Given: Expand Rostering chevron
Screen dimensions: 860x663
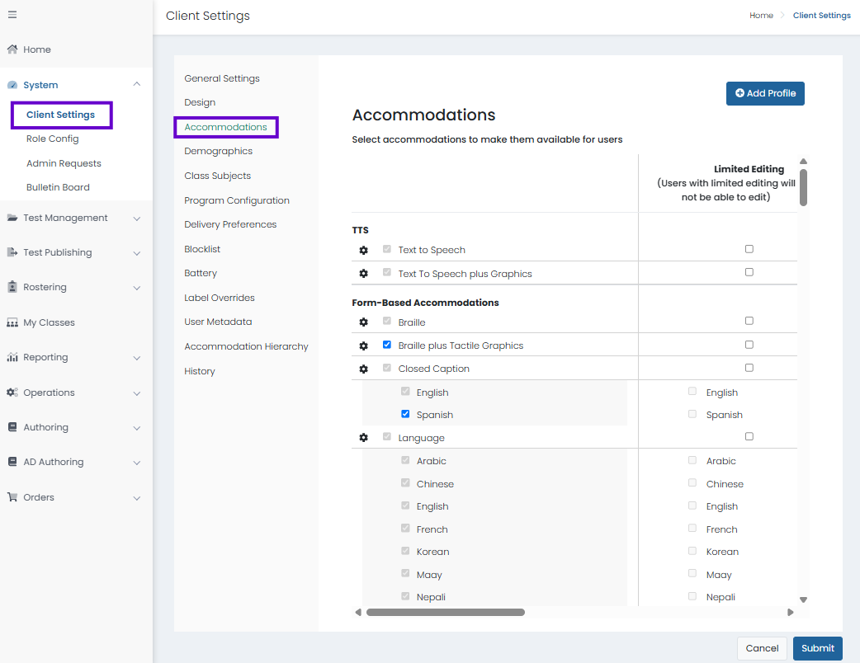Looking at the screenshot, I should point(136,288).
